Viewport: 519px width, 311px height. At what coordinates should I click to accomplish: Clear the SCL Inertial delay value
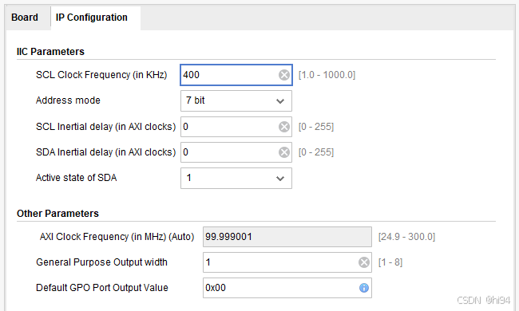click(x=284, y=127)
